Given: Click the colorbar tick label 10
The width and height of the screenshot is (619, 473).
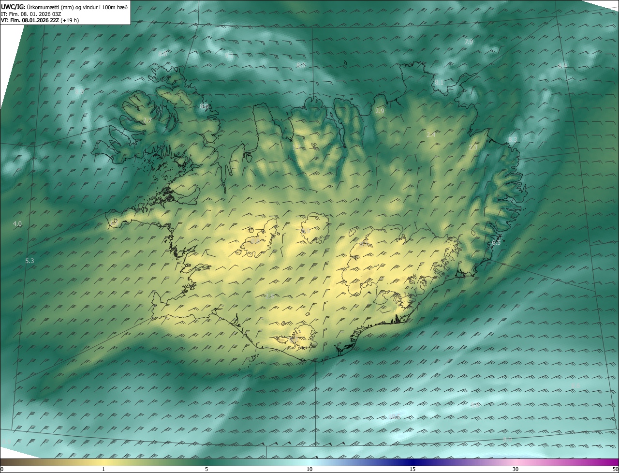Looking at the screenshot, I should [x=309, y=469].
